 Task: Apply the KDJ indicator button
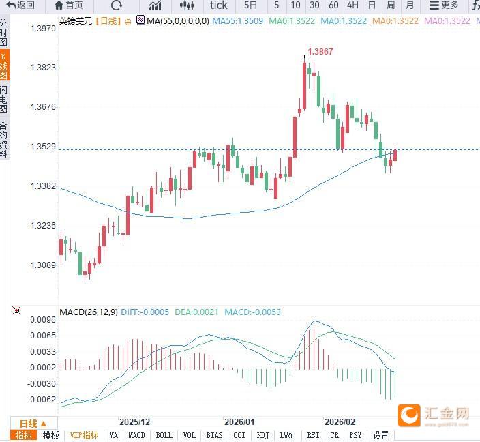(x=262, y=435)
